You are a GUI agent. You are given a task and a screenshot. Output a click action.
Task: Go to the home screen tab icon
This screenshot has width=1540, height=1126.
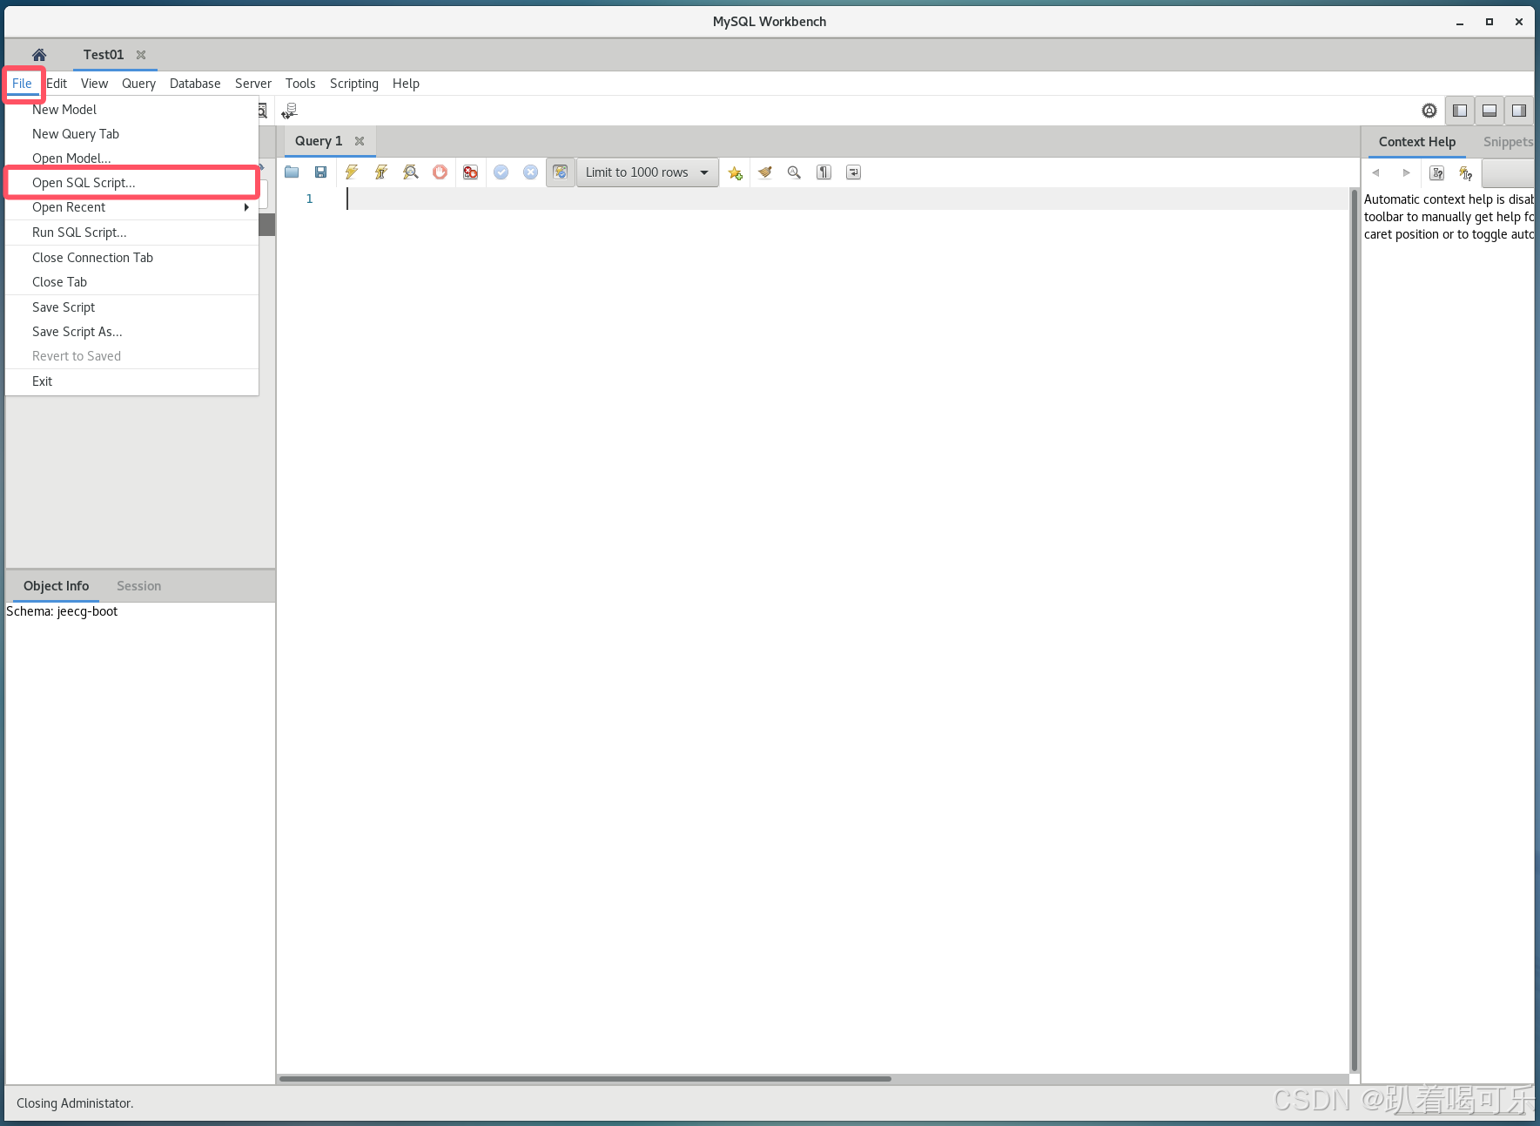coord(39,55)
